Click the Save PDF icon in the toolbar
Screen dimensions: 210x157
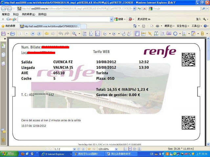click(3, 33)
